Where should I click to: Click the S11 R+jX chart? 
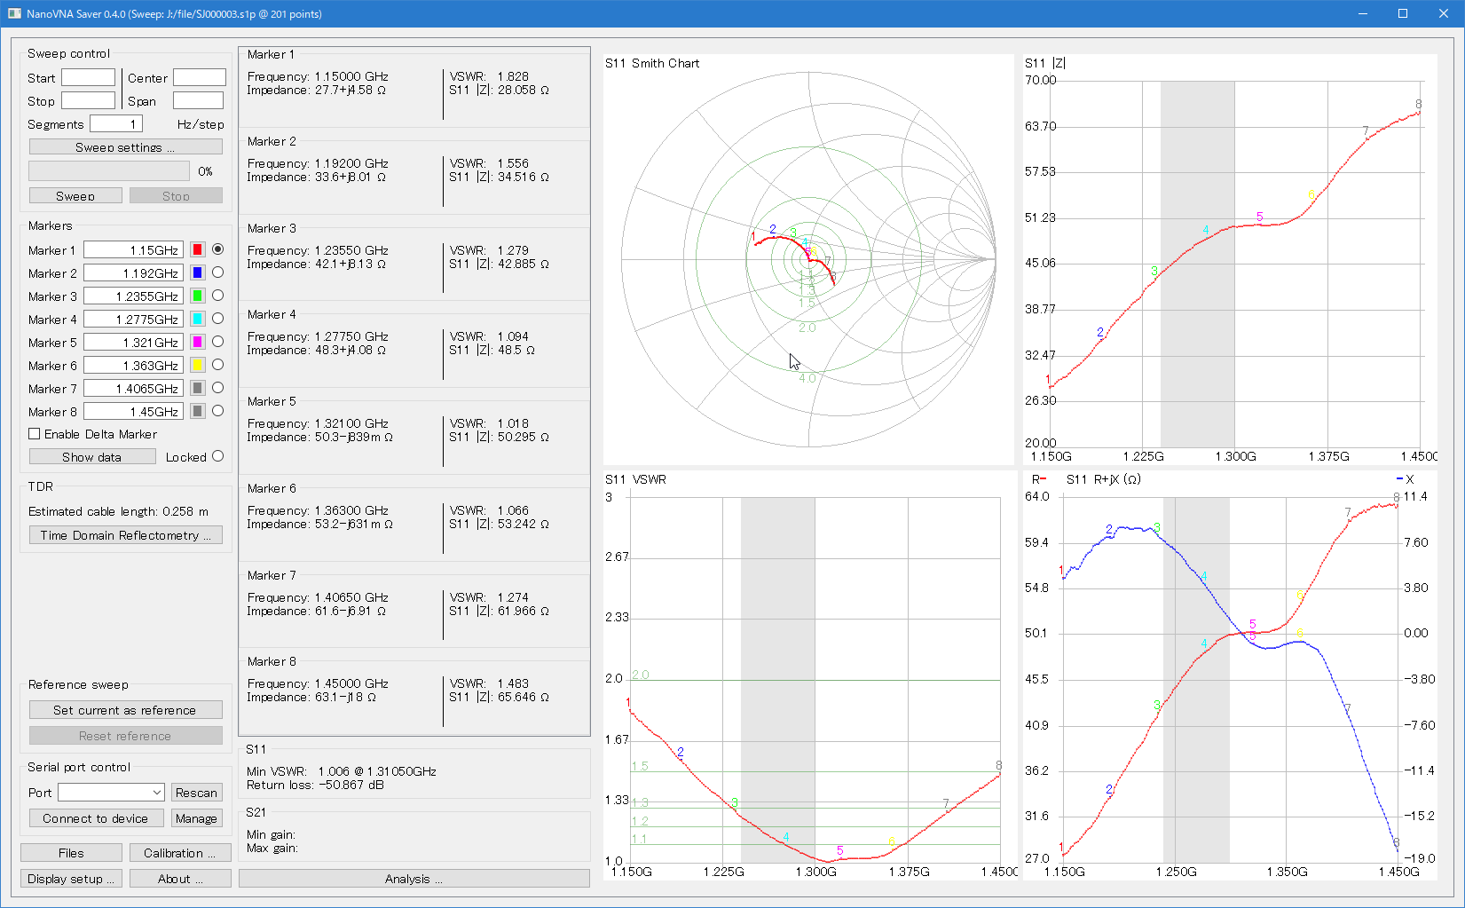[x=1230, y=675]
